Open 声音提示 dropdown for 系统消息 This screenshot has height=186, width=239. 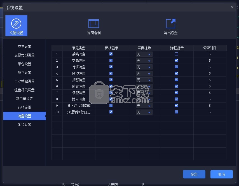(144, 54)
